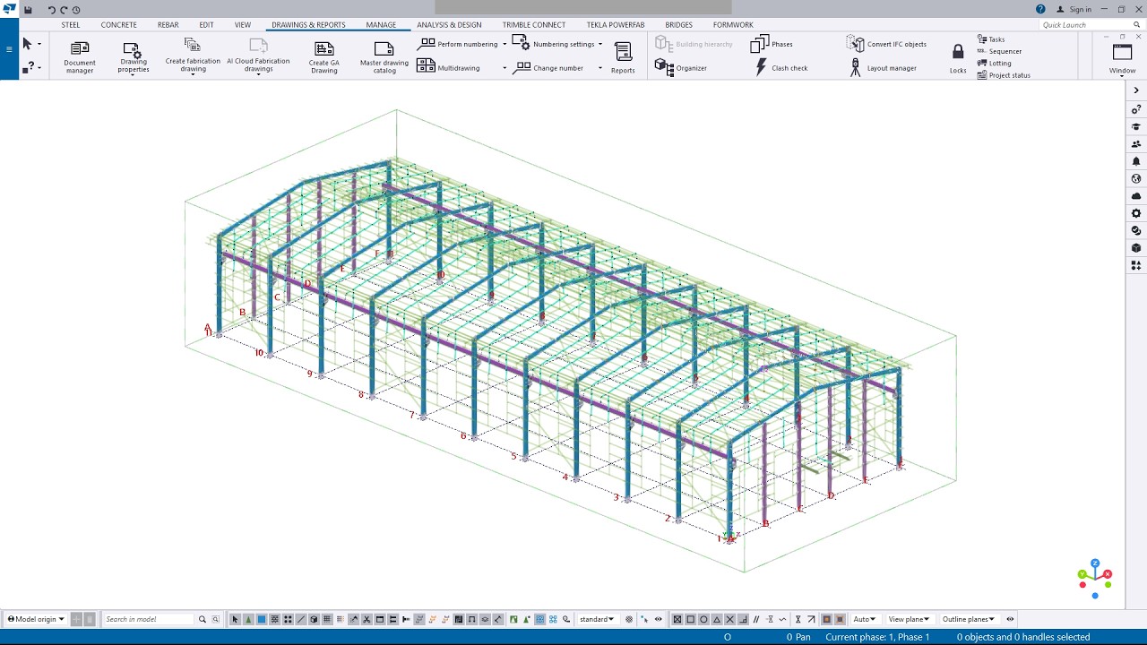Click Convert IFC objects
1147x645 pixels.
pos(887,44)
